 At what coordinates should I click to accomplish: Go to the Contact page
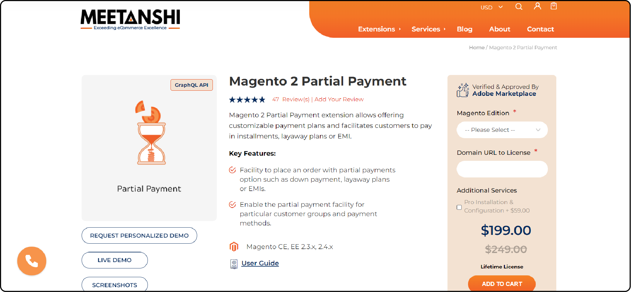540,29
